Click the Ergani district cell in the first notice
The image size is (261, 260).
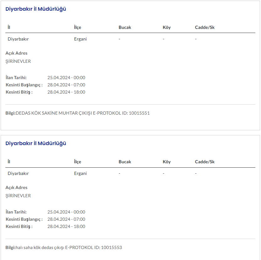coord(80,39)
